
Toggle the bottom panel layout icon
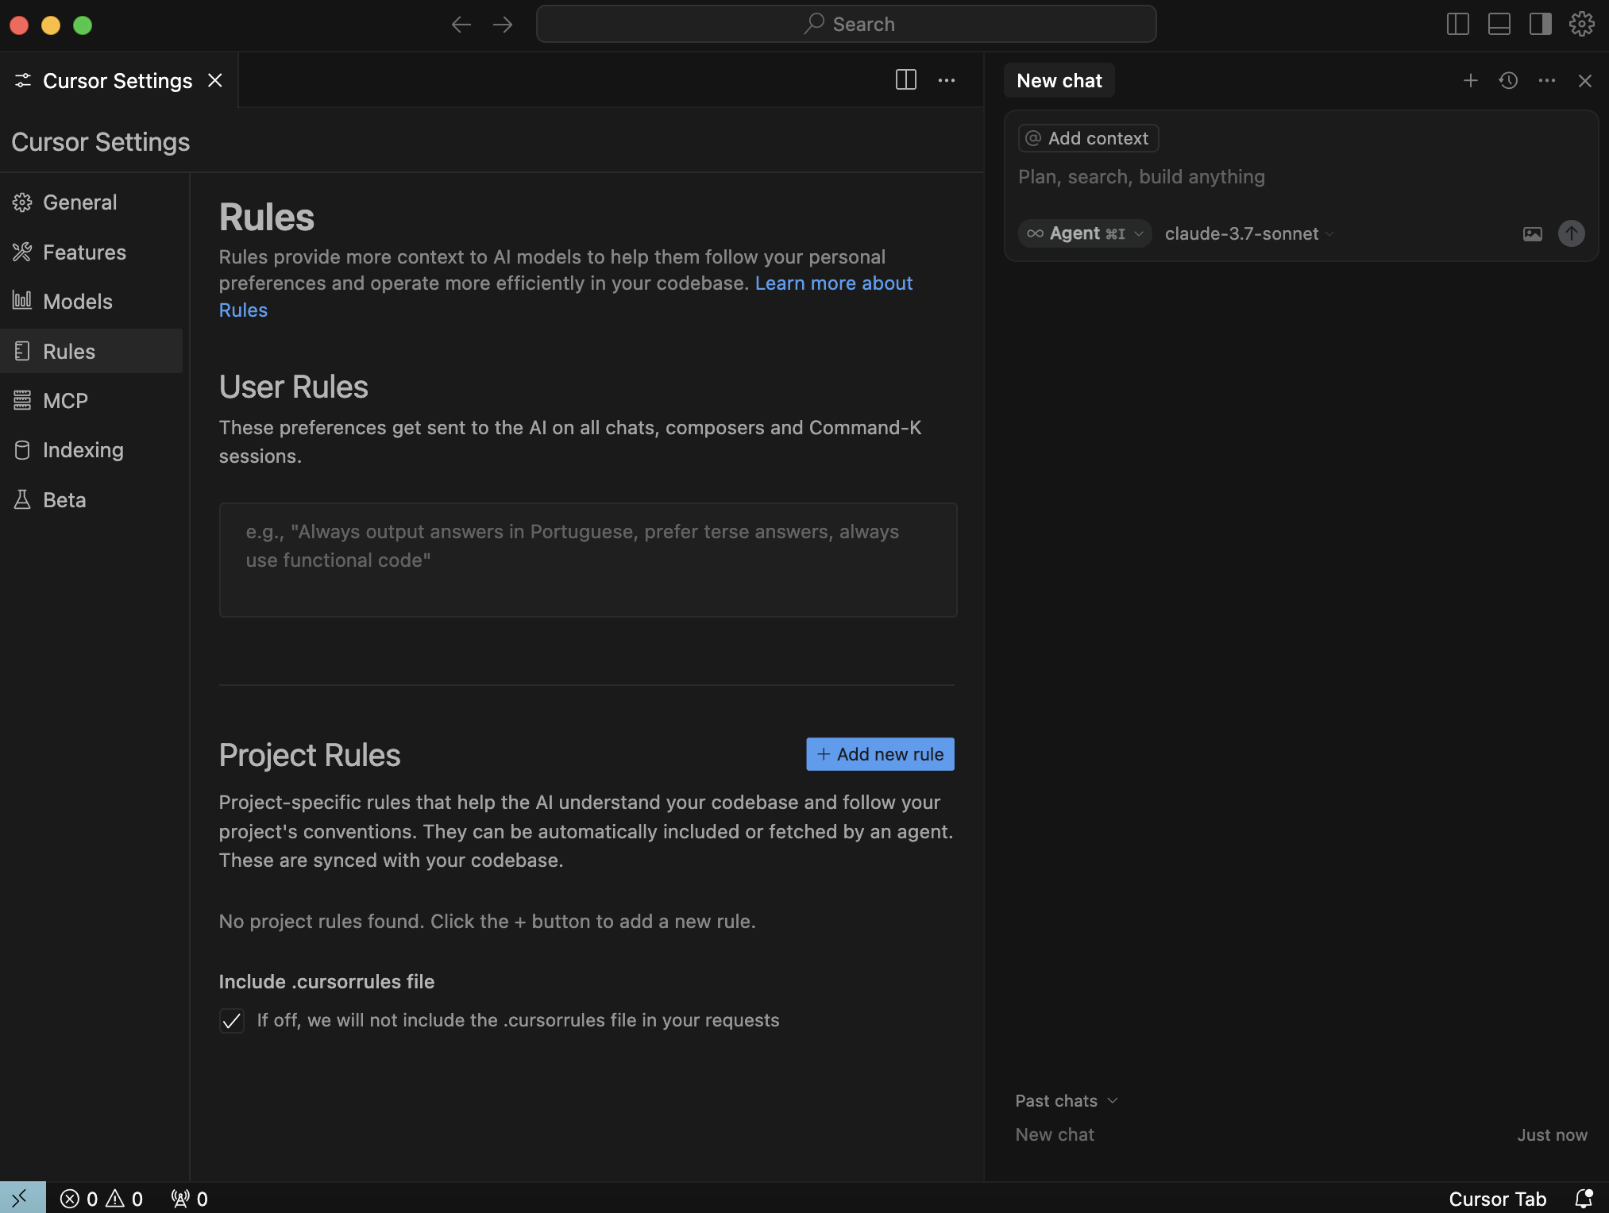(x=1499, y=25)
